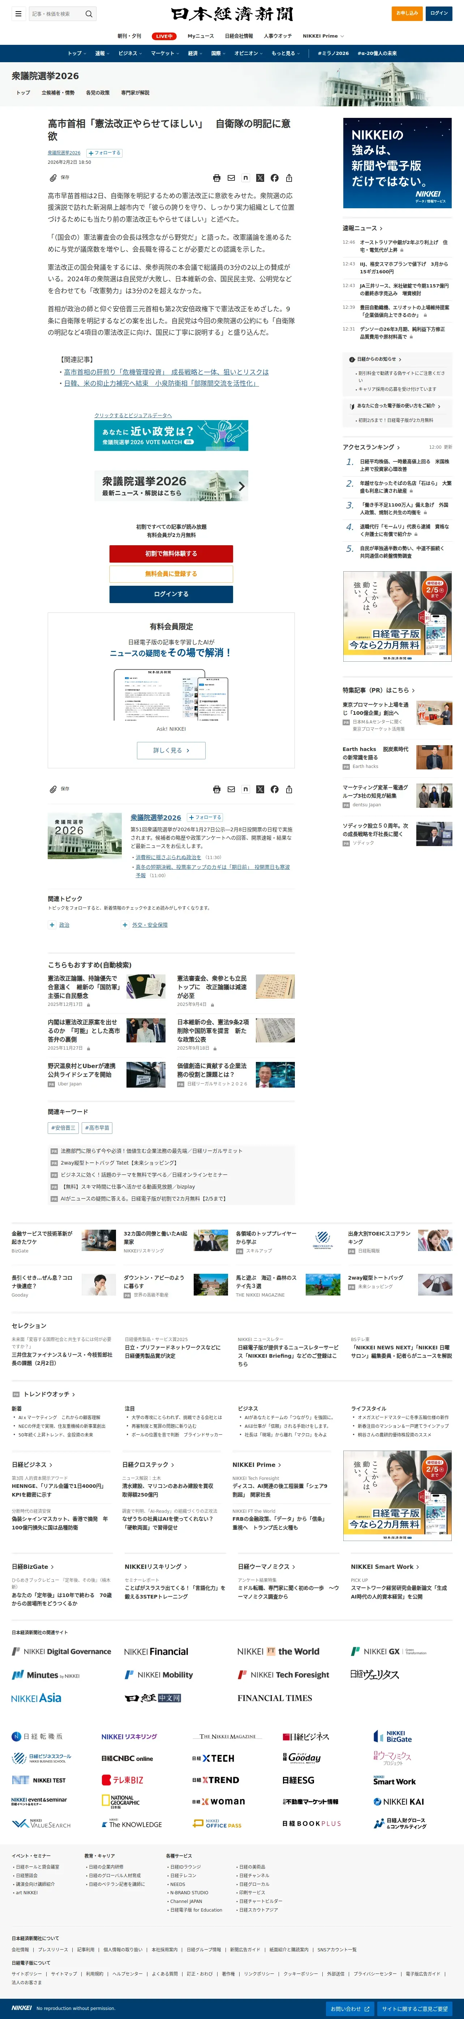Screen dimensions: 464x2019
Task: Click the お問い合わせ button in the footer
Action: 349,2009
